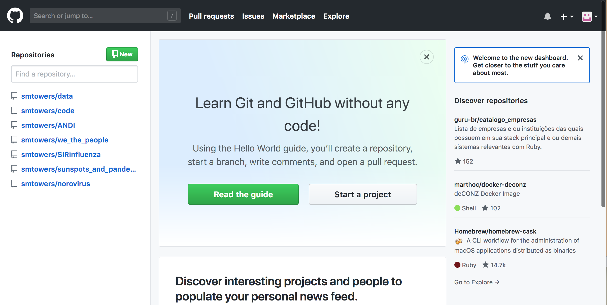Click the 14.7k stars count

494,265
